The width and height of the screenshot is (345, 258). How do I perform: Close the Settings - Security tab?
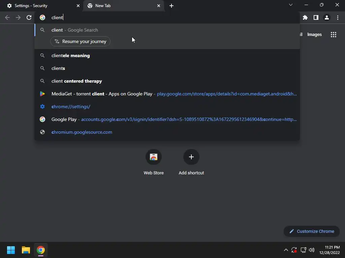point(78,6)
